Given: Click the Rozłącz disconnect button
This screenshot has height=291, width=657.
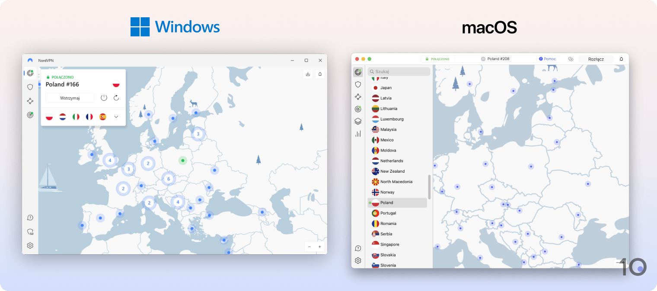Looking at the screenshot, I should coord(596,59).
